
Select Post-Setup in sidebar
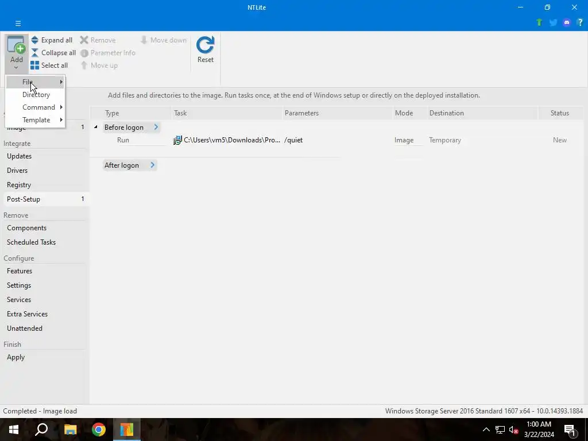pyautogui.click(x=45, y=199)
